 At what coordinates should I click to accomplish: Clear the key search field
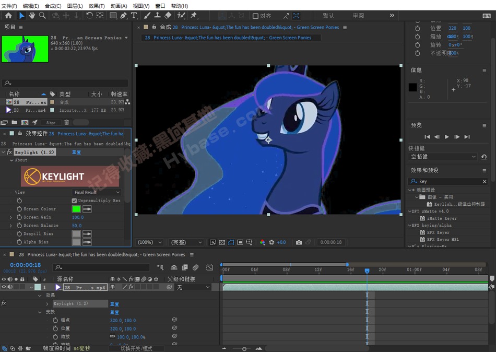[x=485, y=181]
